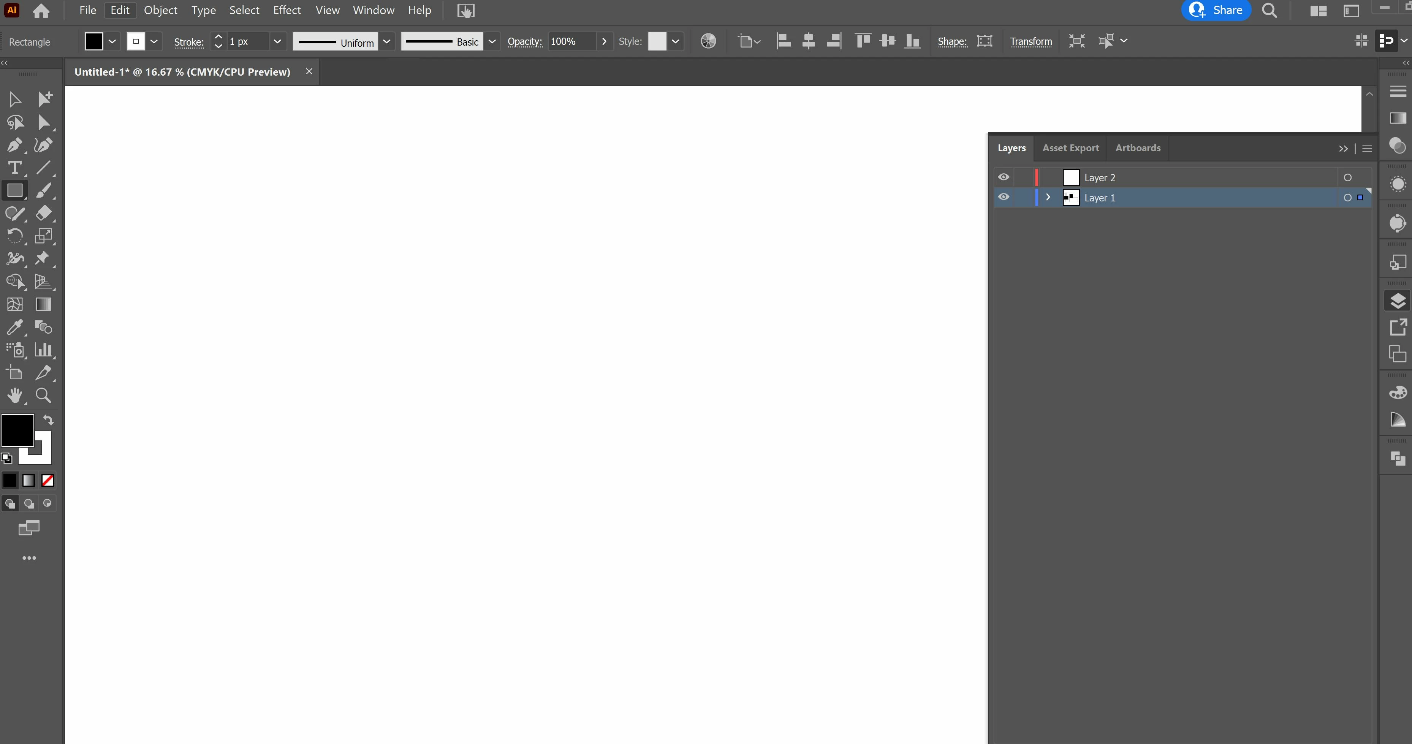The width and height of the screenshot is (1412, 744).
Task: Select the Zoom tool
Action: point(43,395)
